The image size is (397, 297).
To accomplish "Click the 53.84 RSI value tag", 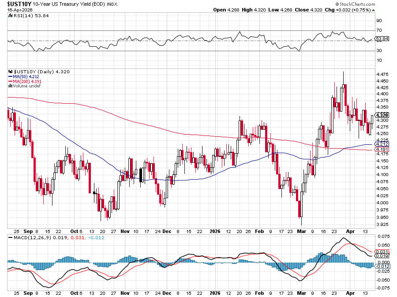I will (x=382, y=39).
